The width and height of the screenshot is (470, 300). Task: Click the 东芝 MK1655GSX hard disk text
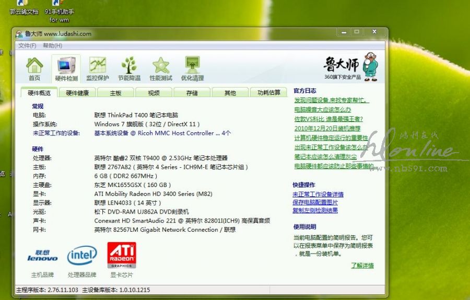tap(133, 185)
